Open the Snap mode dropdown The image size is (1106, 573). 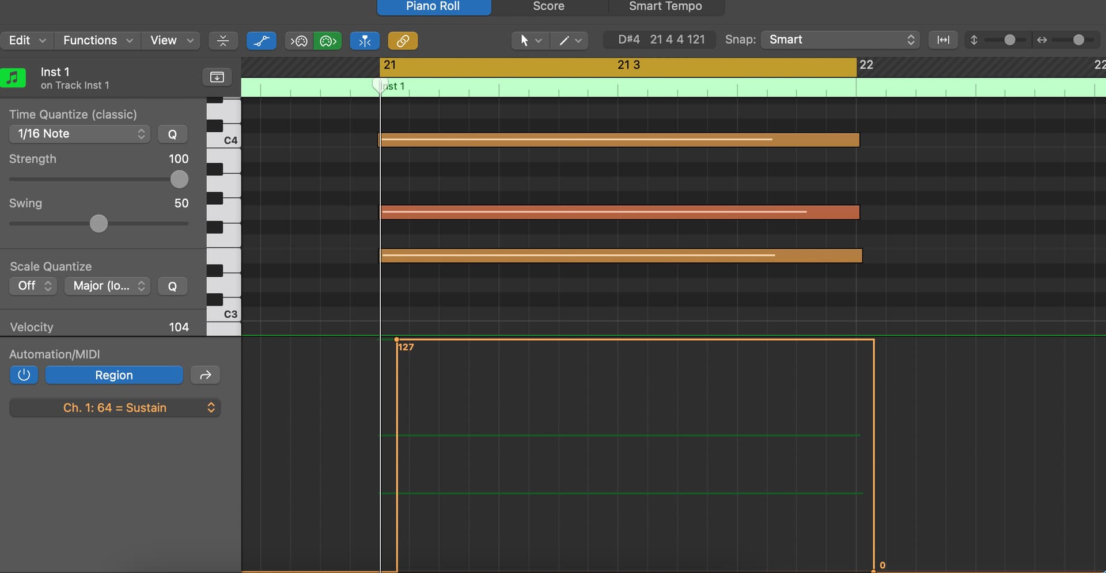(840, 40)
